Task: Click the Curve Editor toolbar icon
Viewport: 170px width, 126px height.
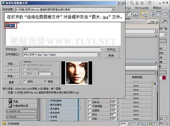Action: click(x=129, y=14)
